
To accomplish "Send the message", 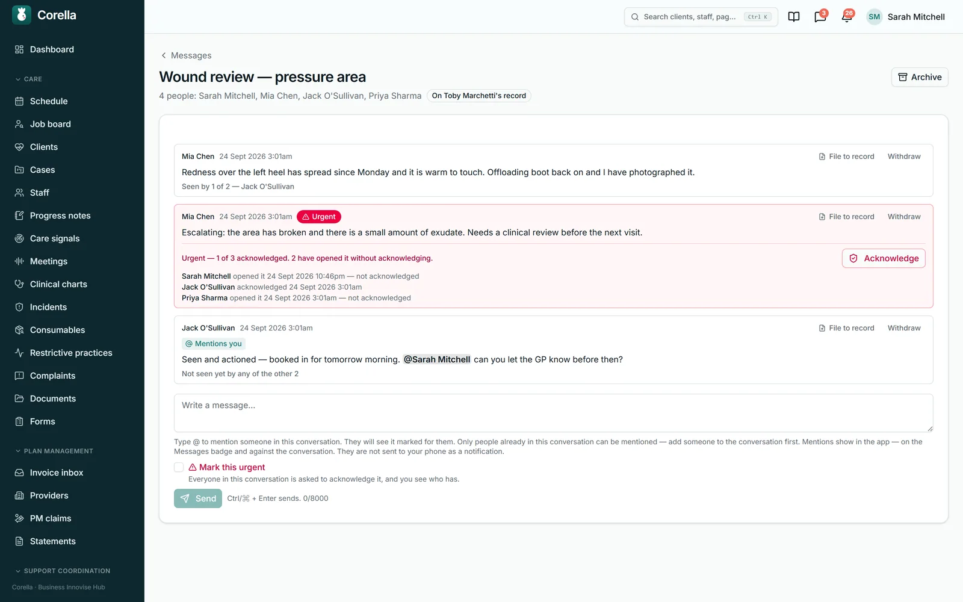I will click(198, 498).
